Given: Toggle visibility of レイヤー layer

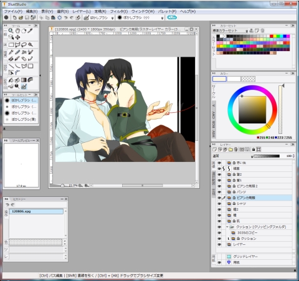Looking at the screenshot, I should [x=219, y=244].
